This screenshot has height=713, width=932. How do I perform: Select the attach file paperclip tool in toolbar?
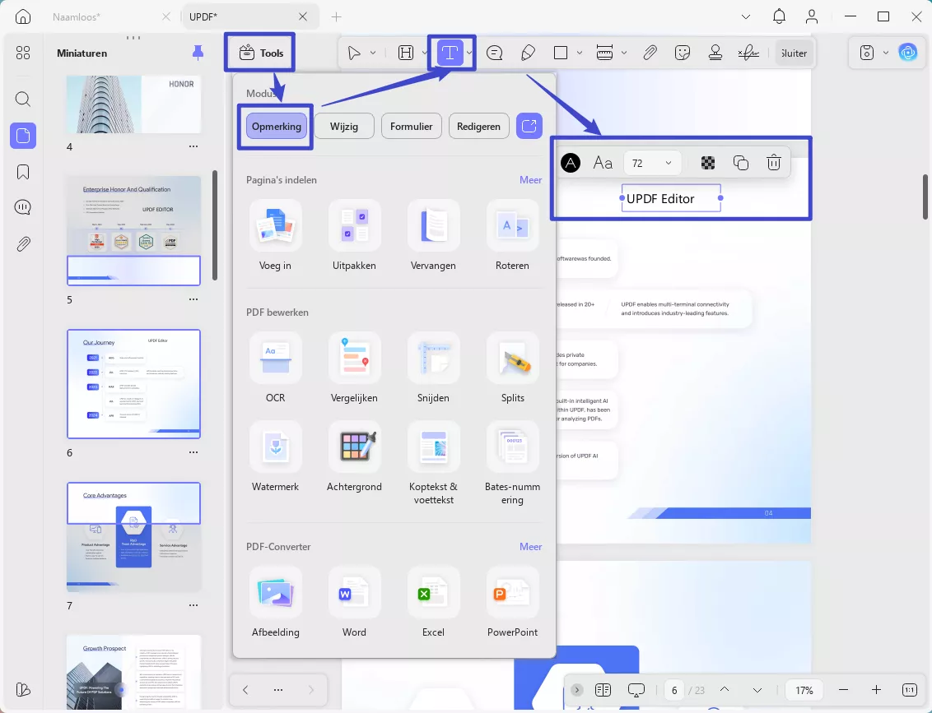click(x=650, y=53)
